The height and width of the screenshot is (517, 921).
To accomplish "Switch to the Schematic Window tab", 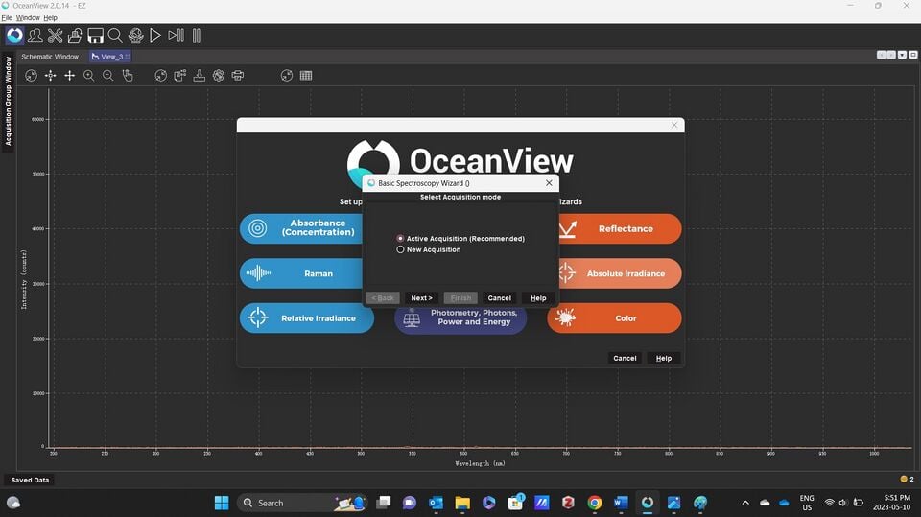I will click(x=50, y=57).
